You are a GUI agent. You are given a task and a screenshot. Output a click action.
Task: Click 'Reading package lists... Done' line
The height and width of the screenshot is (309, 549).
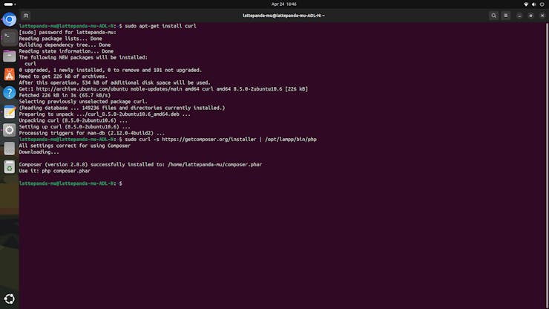click(60, 39)
